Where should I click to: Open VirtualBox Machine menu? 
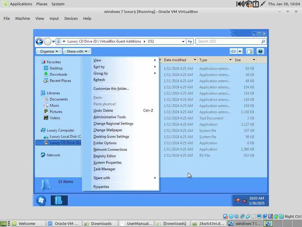tap(22, 19)
